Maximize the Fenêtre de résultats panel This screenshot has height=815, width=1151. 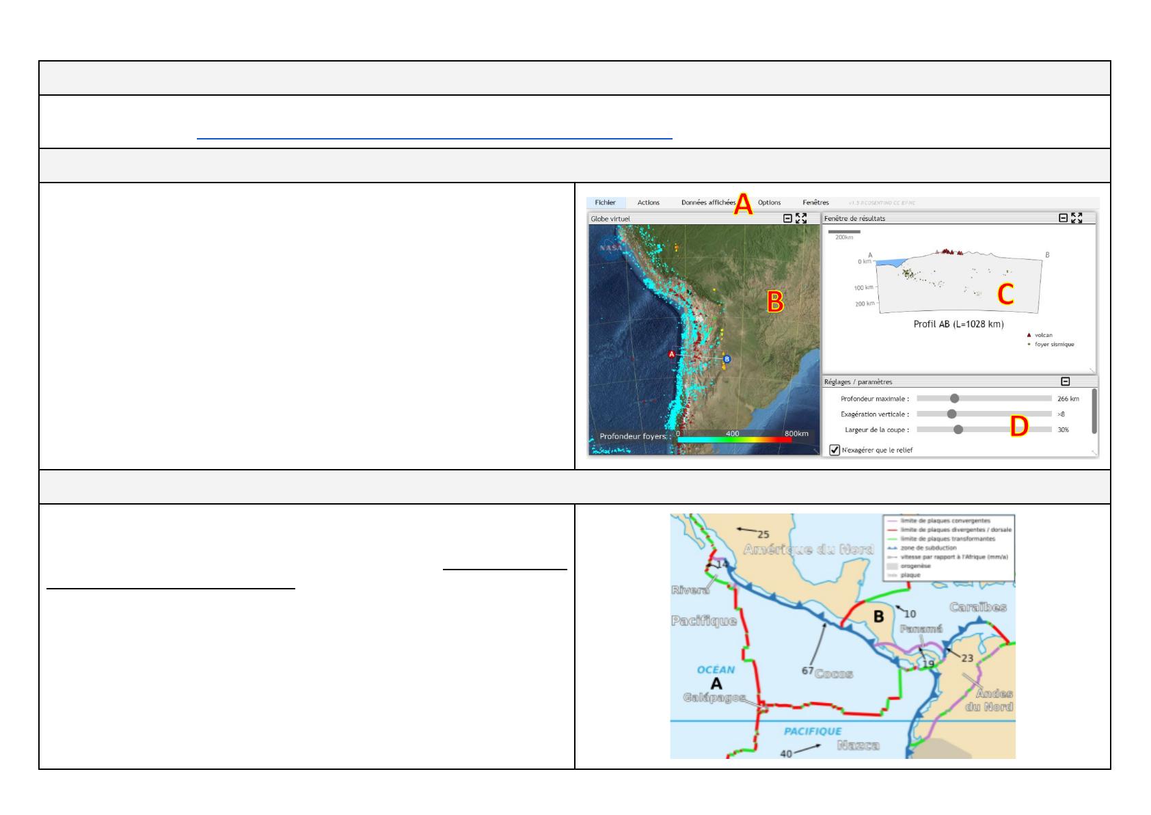pyautogui.click(x=1077, y=218)
